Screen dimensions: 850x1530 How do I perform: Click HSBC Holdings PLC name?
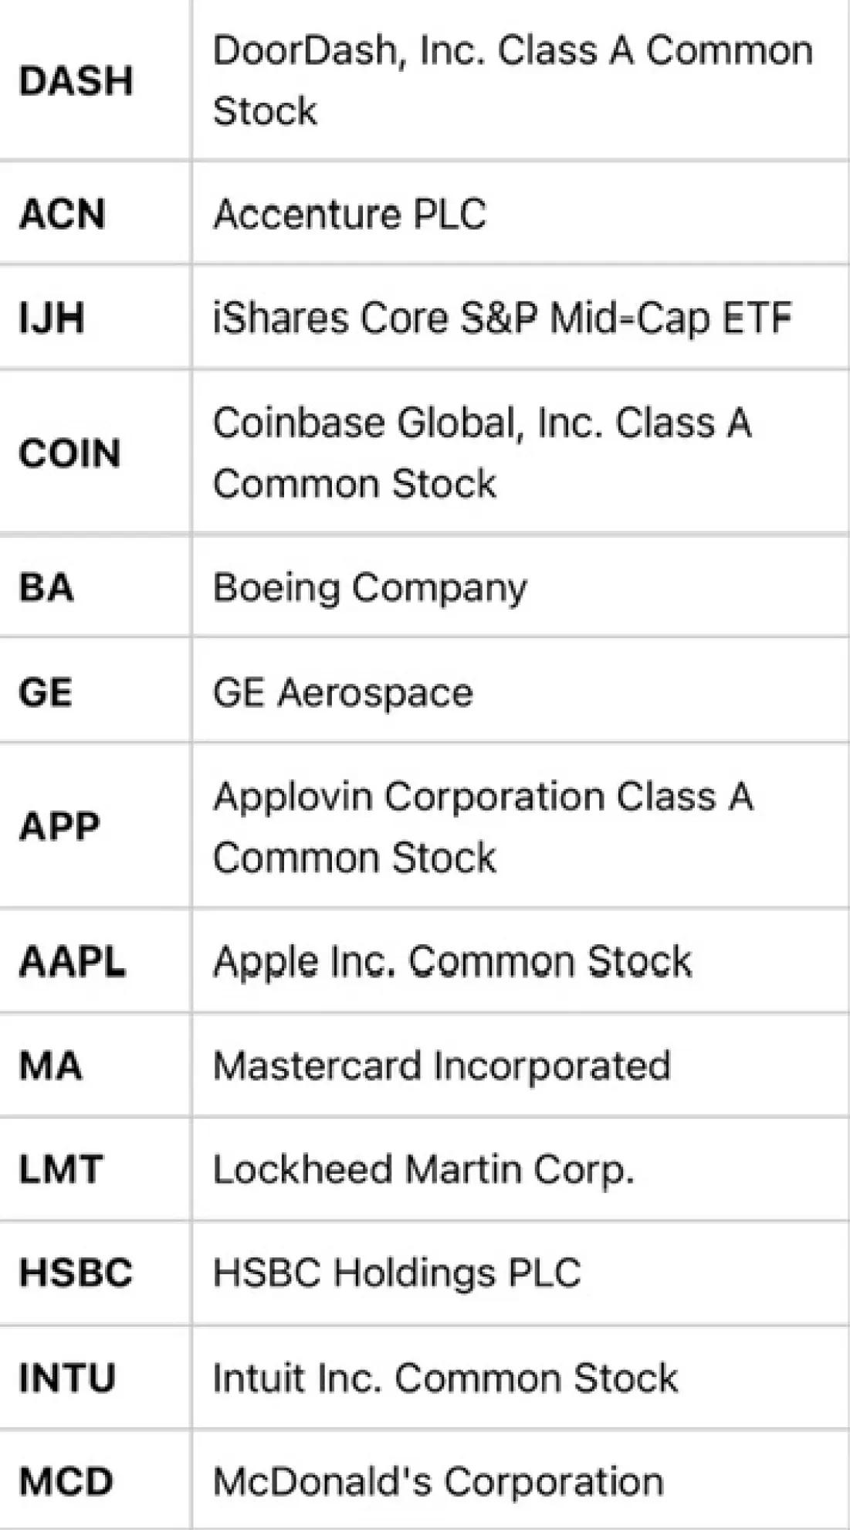point(397,1273)
